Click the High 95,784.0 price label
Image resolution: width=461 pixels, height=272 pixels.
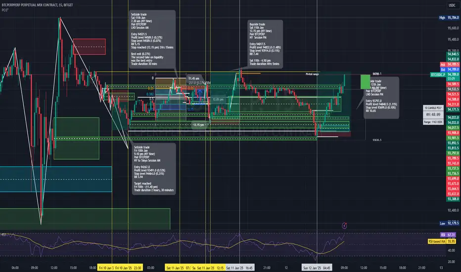pos(449,18)
